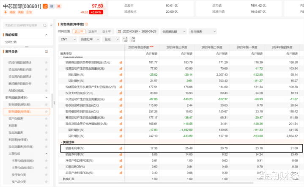Click the date range input field

tap(138, 32)
